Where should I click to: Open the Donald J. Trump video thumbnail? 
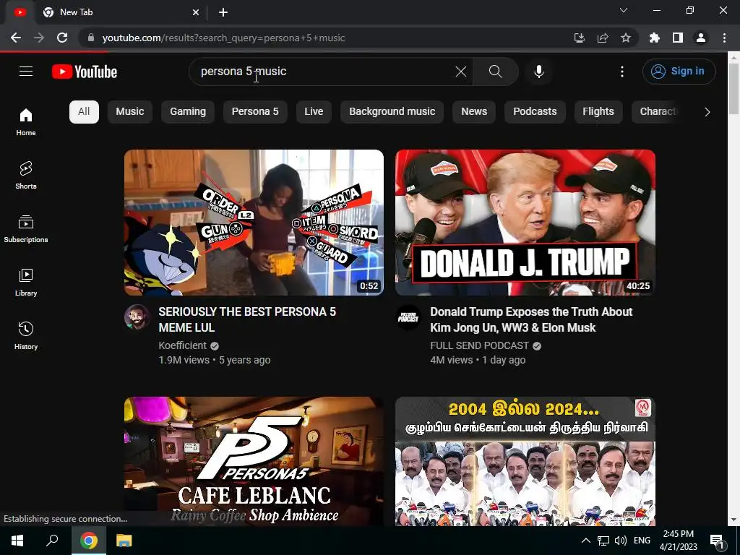(x=525, y=223)
